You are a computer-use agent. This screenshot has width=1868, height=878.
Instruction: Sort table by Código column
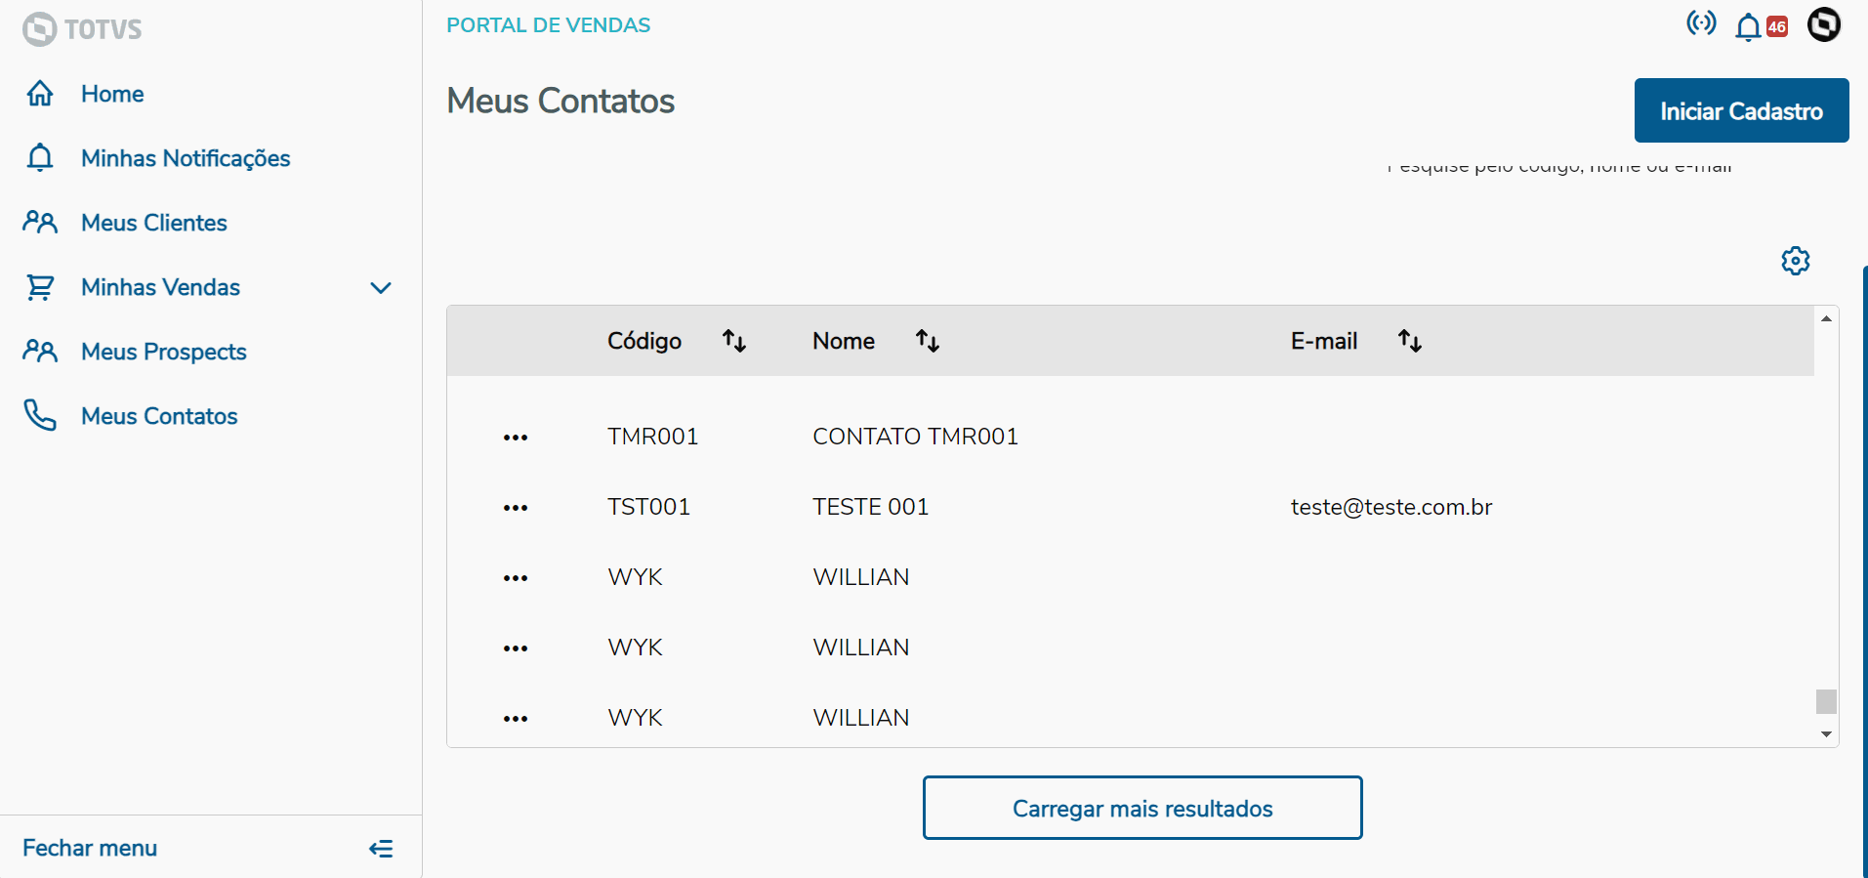point(734,341)
